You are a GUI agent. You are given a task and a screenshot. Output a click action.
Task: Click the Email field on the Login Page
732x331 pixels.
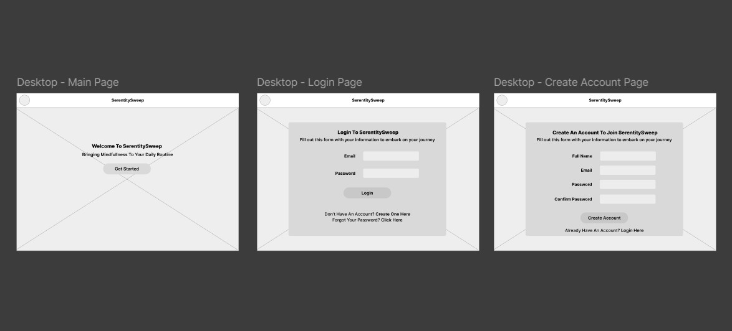(x=391, y=156)
